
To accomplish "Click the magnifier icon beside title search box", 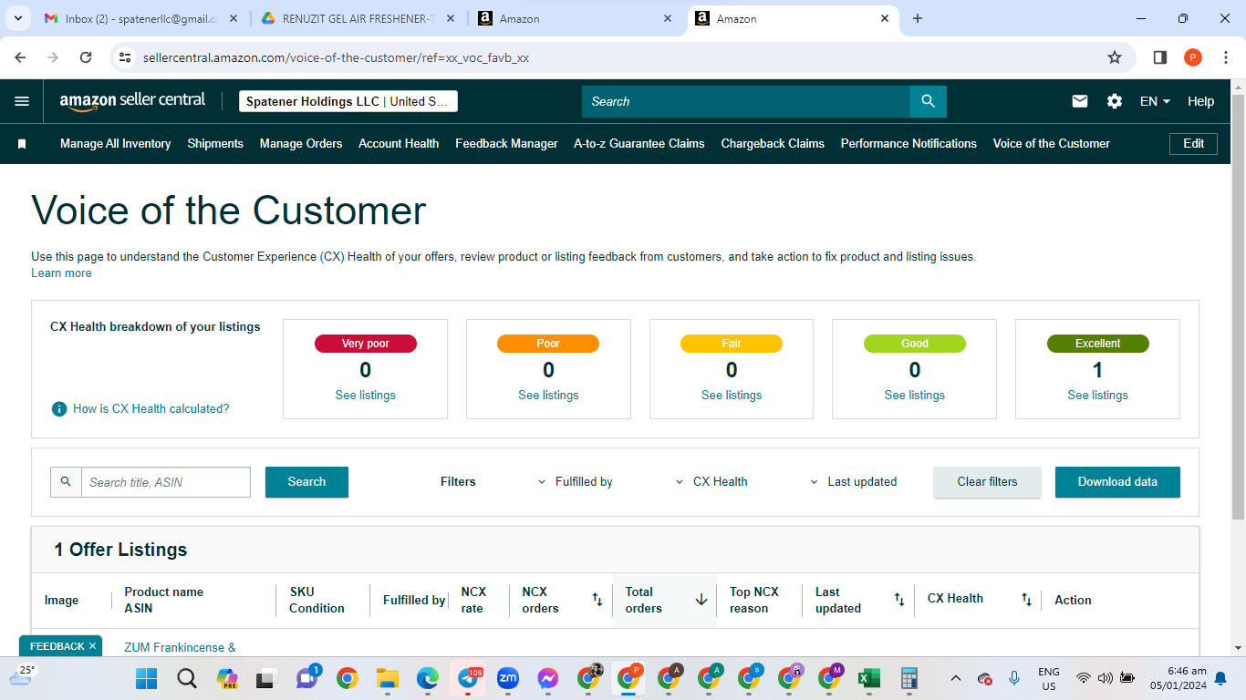I will pos(66,481).
